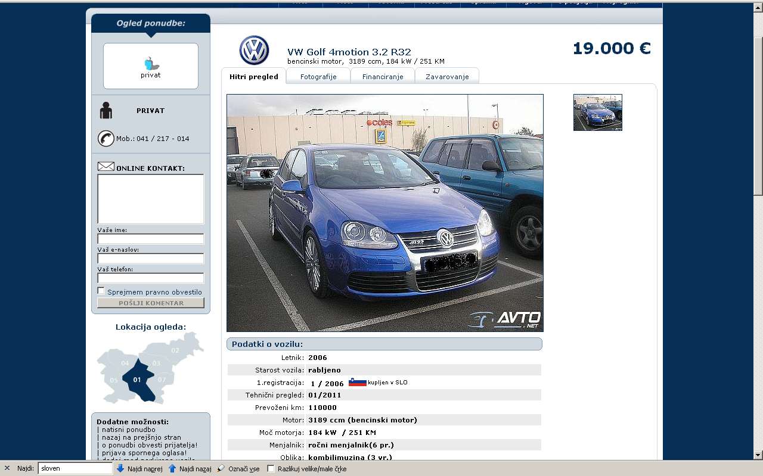
Task: Click the Volkswagen logo icon
Action: [254, 51]
